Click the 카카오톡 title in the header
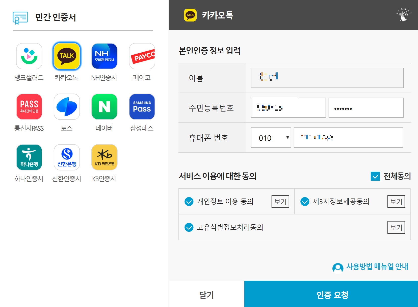Image resolution: width=418 pixels, height=307 pixels. (x=218, y=15)
